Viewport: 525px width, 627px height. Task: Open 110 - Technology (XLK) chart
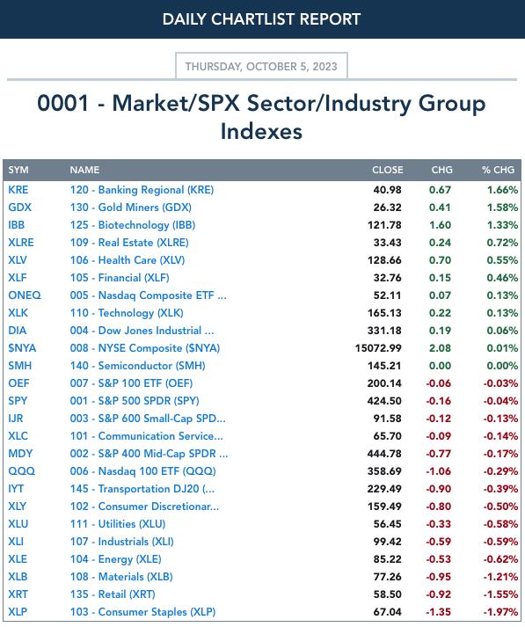[127, 313]
